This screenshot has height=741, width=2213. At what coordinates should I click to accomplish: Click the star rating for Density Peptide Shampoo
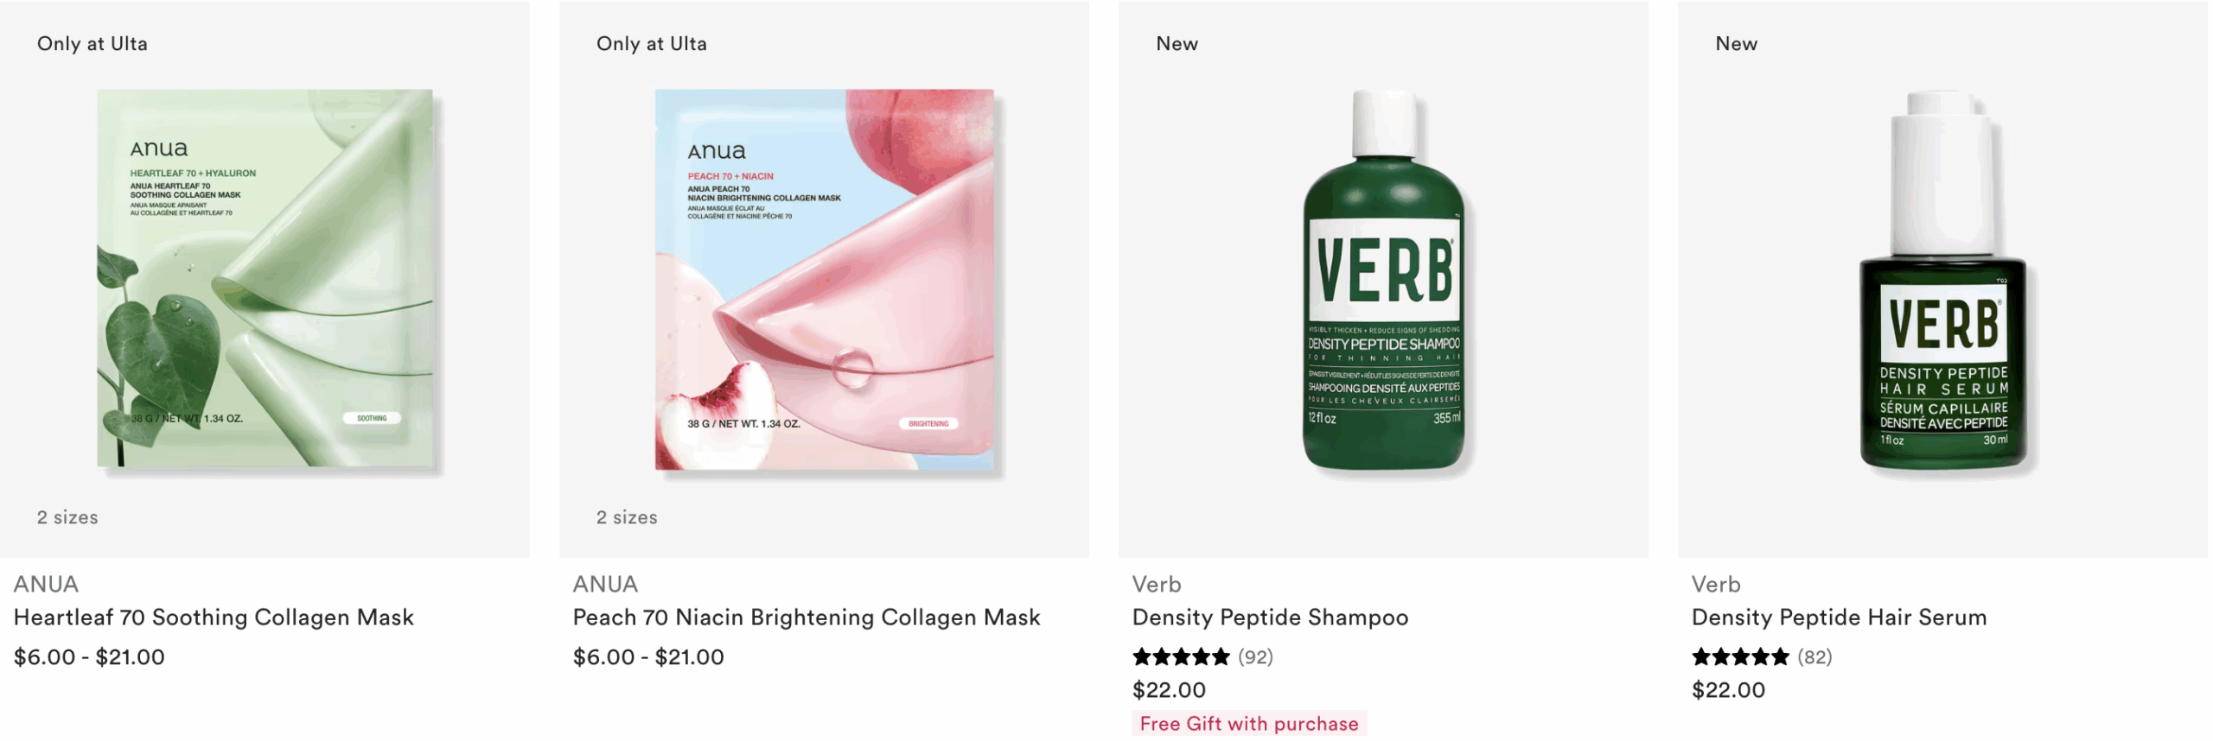coord(1181,657)
